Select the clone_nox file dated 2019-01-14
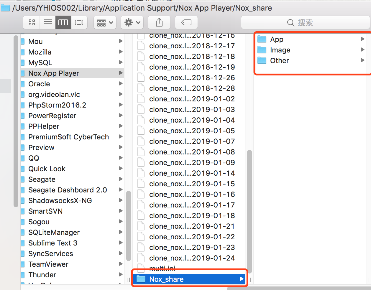 click(189, 173)
